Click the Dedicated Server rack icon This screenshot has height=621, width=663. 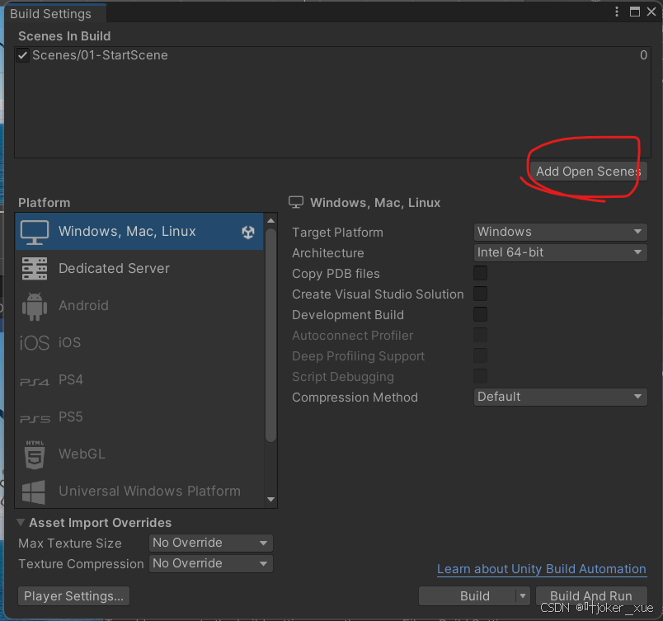pyautogui.click(x=35, y=268)
